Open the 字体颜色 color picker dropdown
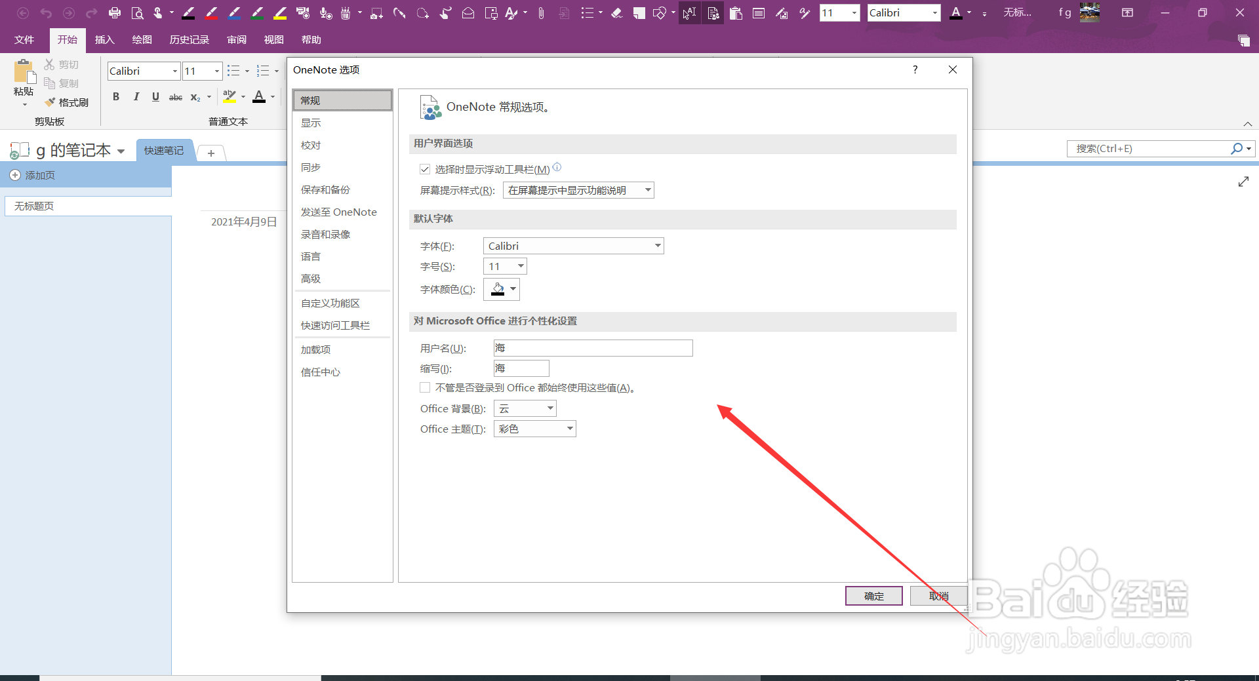 click(x=501, y=289)
